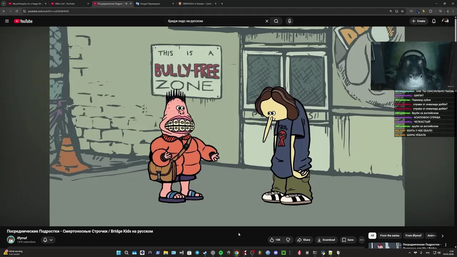Open the more actions three-dot menu
Image resolution: width=457 pixels, height=257 pixels.
[362, 240]
